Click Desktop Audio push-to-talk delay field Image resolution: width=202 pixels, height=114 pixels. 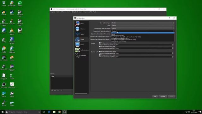coord(144,57)
